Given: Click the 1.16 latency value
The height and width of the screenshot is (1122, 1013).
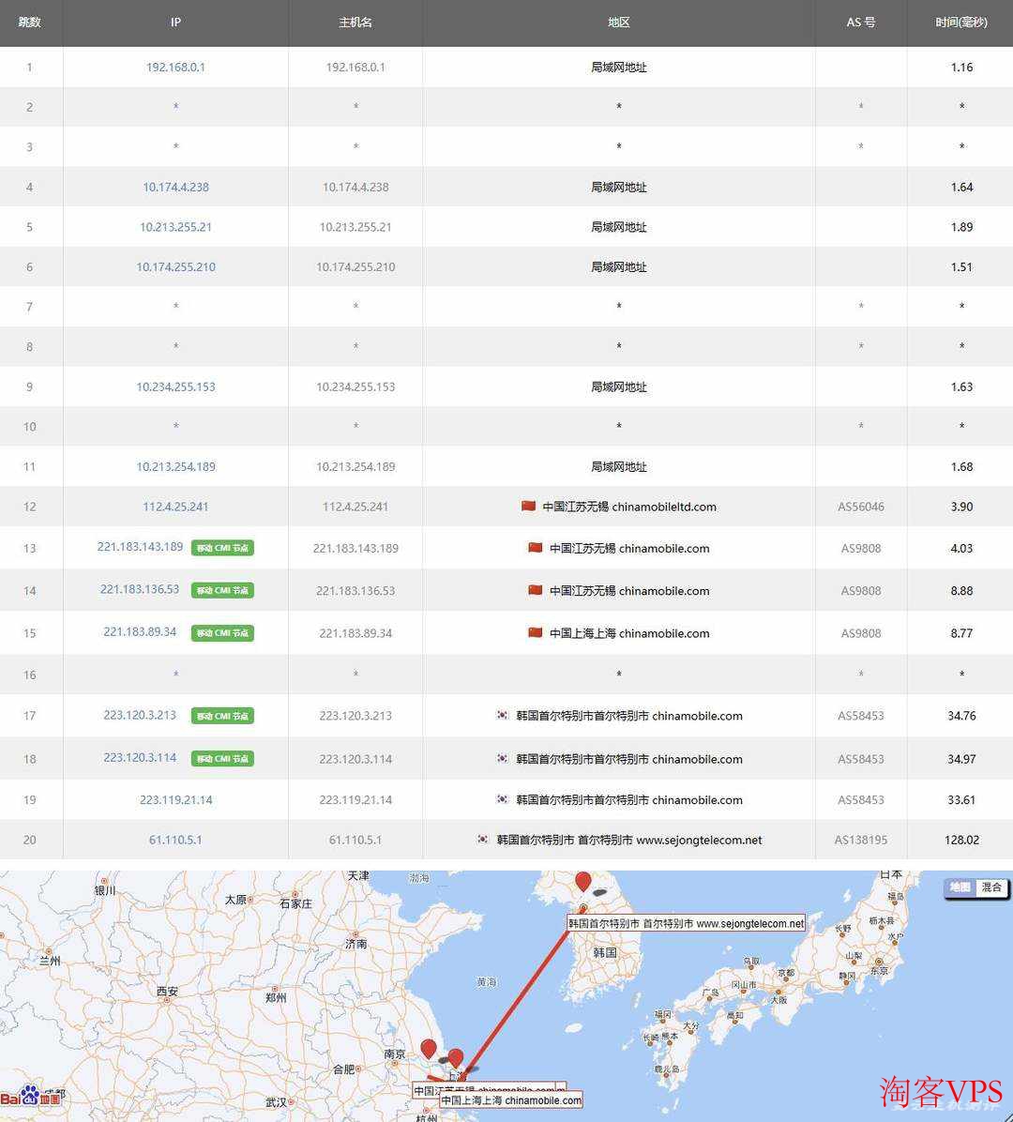Looking at the screenshot, I should 961,68.
